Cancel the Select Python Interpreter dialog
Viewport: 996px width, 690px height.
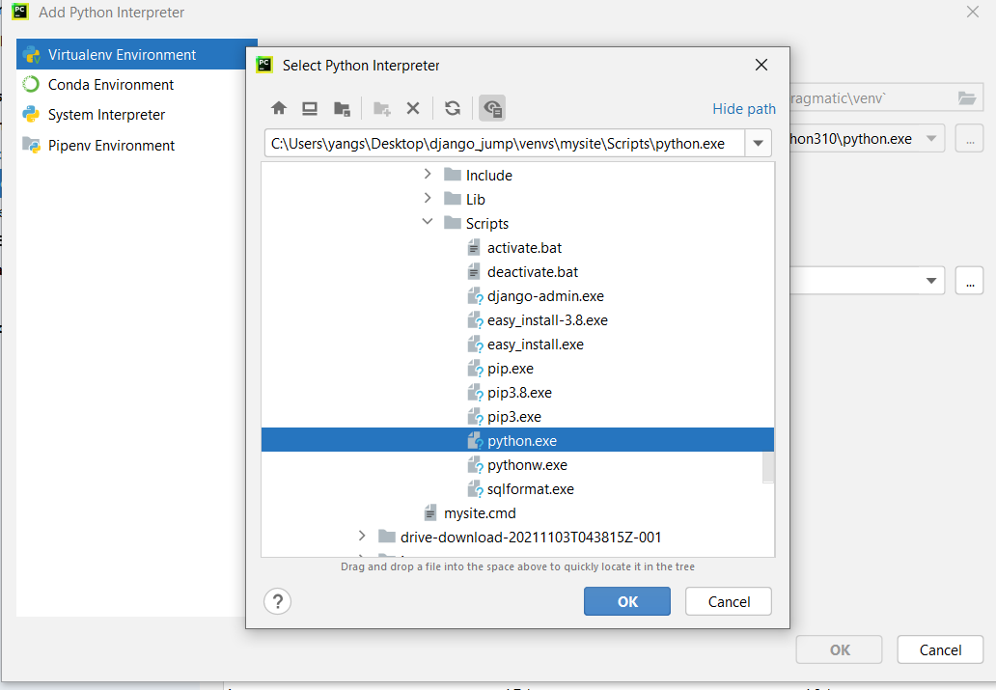pos(729,601)
